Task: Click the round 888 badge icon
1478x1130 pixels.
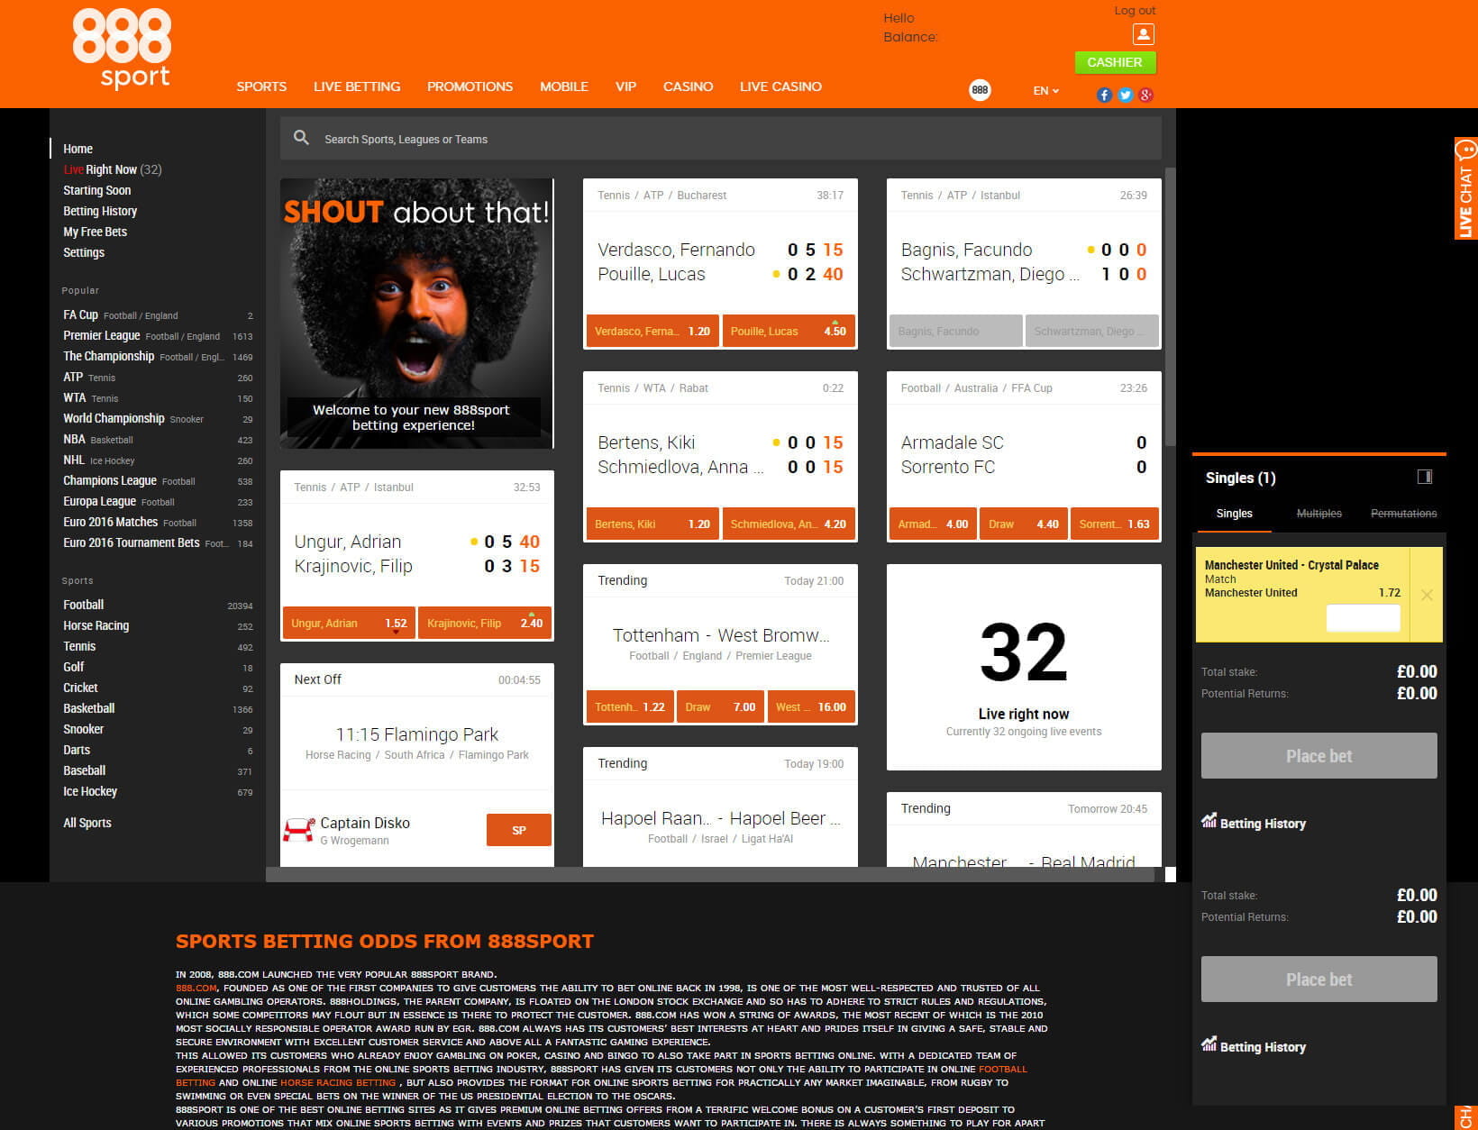Action: point(980,90)
